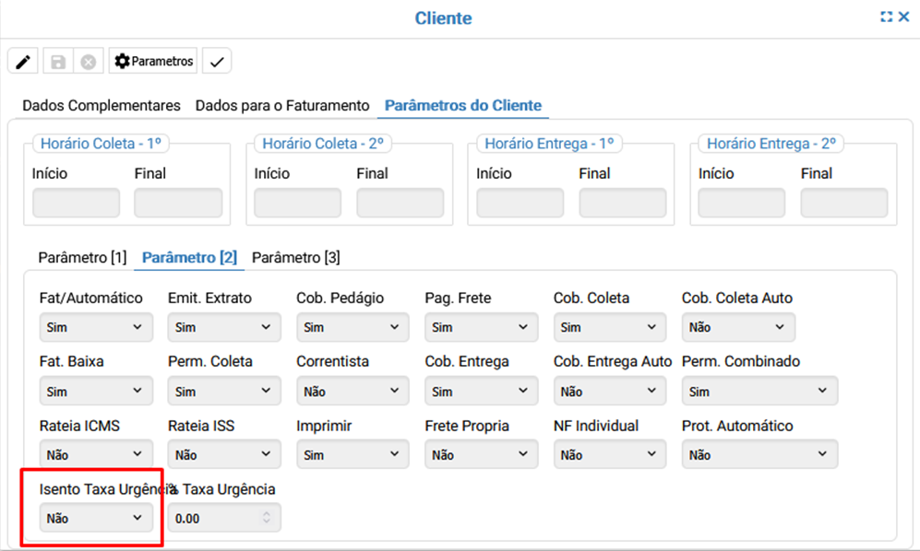
Task: Click the fullscreen expand icon
Action: pyautogui.click(x=887, y=17)
